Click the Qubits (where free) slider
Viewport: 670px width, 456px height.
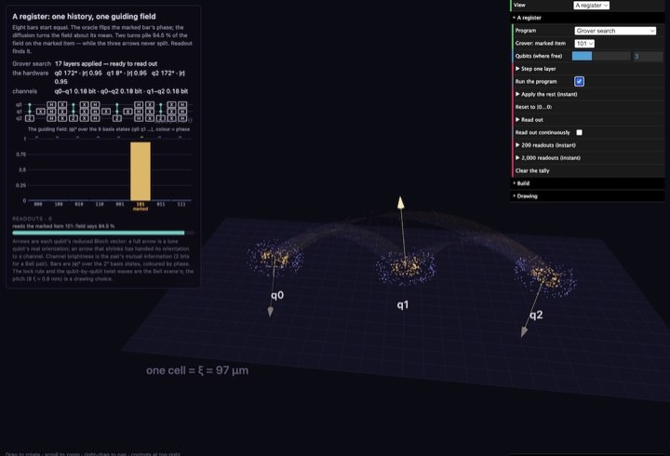pyautogui.click(x=601, y=56)
